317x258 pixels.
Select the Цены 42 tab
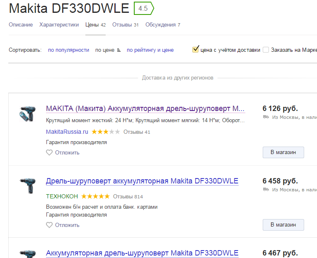tap(95, 25)
